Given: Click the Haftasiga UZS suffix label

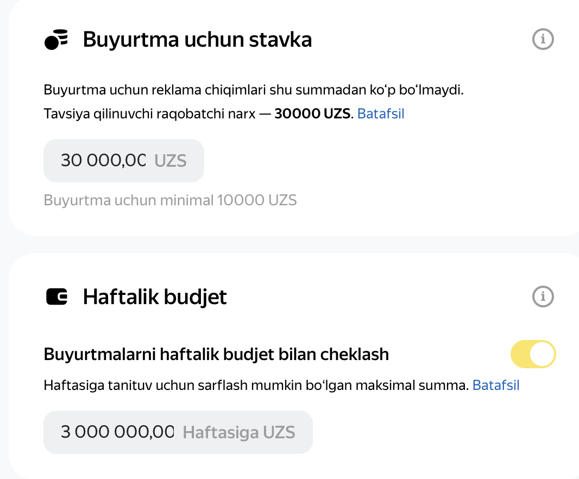Looking at the screenshot, I should coord(239,432).
